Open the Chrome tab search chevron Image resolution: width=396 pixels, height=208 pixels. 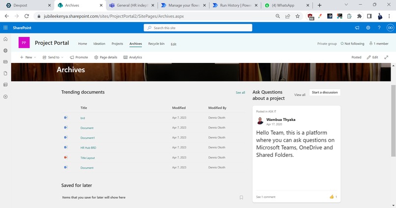346,5
